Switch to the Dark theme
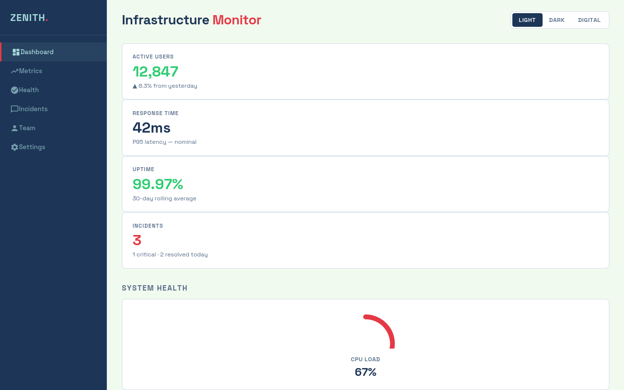Image resolution: width=624 pixels, height=390 pixels. (x=557, y=20)
